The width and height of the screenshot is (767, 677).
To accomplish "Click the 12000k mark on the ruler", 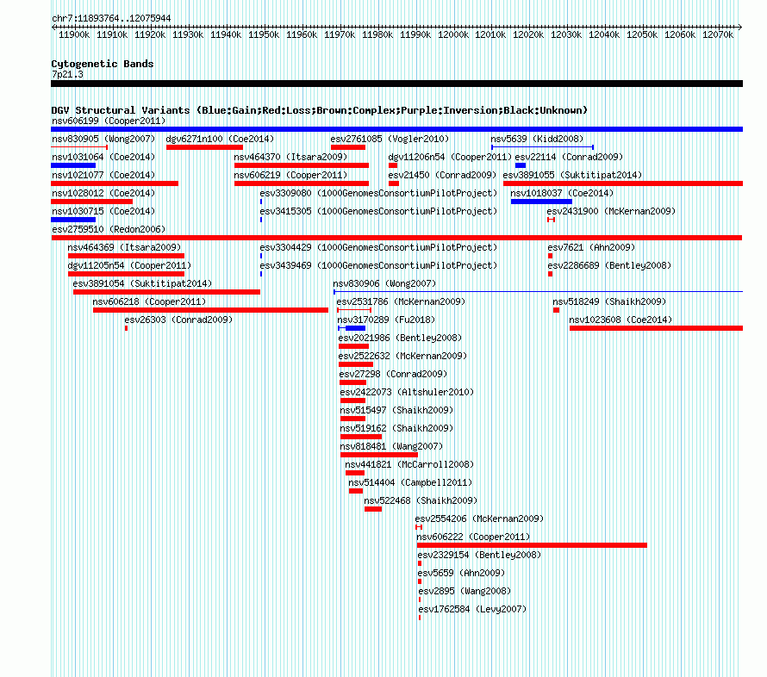I will 453,34.
